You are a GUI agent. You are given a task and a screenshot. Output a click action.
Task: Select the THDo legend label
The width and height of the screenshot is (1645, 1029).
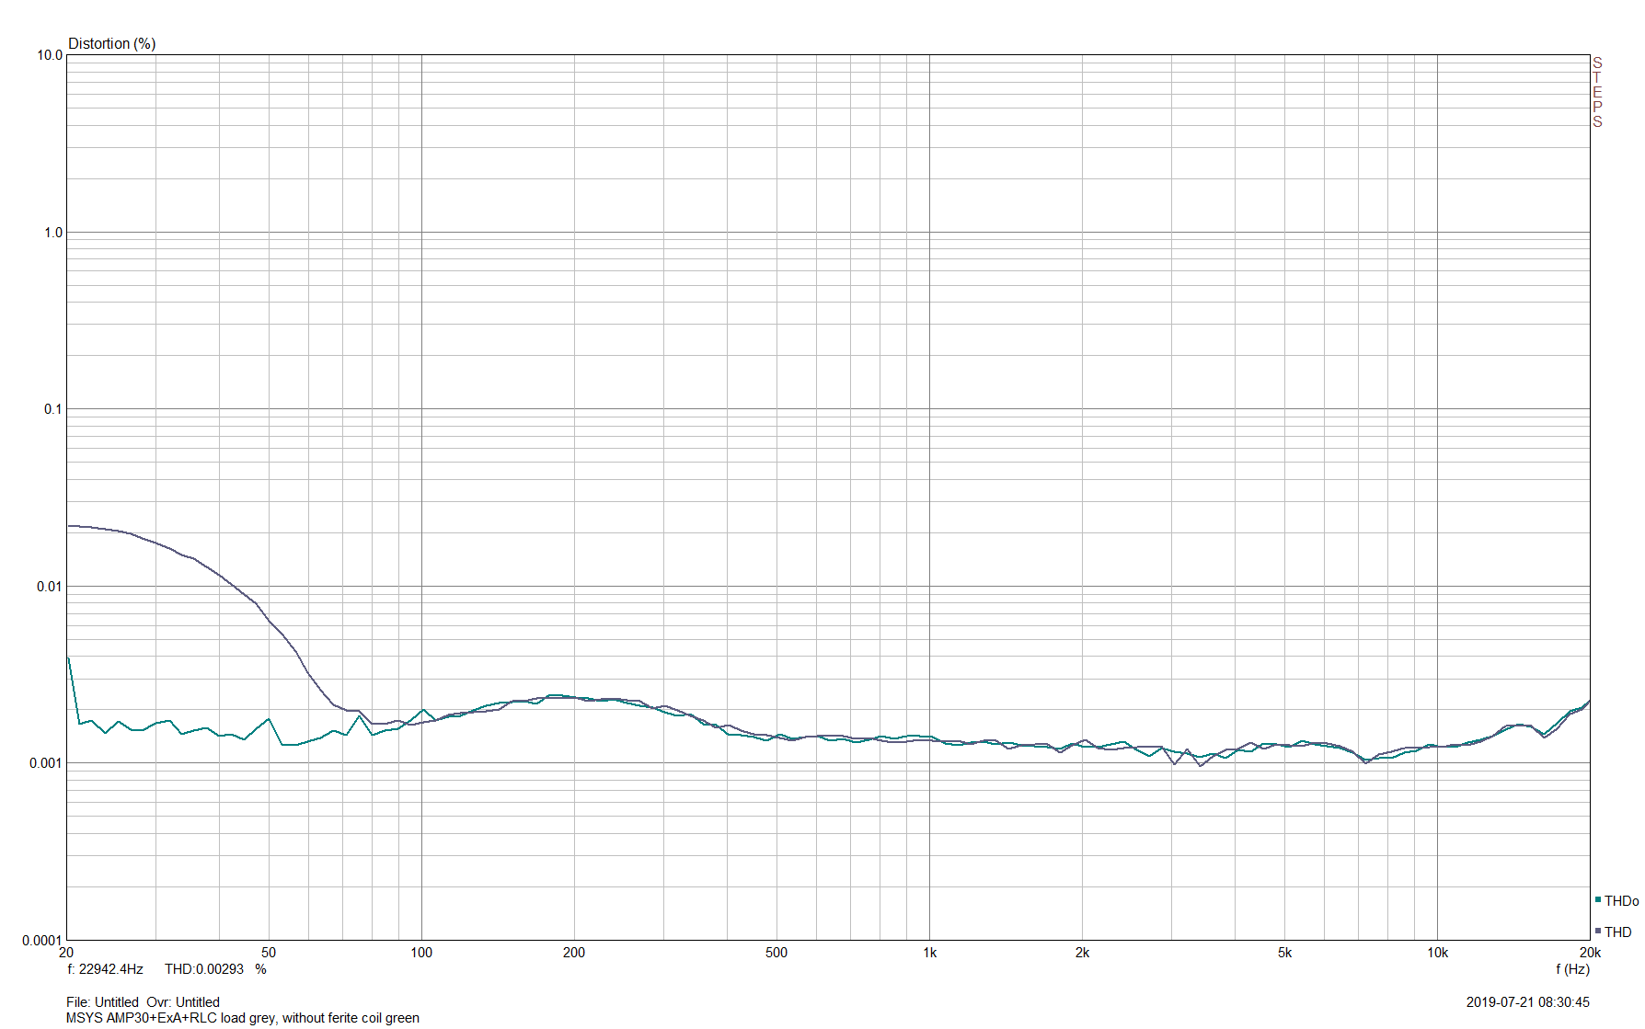(1622, 901)
